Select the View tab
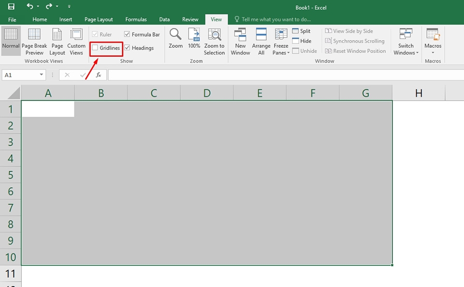Screen dimensions: 464x287 tap(217, 19)
